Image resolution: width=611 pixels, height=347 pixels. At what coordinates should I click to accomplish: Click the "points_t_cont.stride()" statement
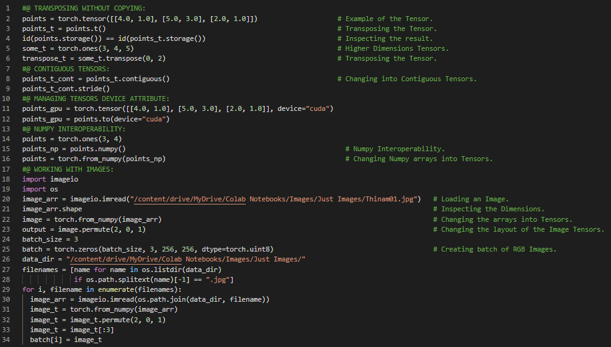point(66,89)
